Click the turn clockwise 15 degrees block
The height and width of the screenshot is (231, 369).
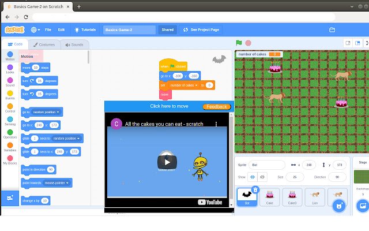point(39,81)
